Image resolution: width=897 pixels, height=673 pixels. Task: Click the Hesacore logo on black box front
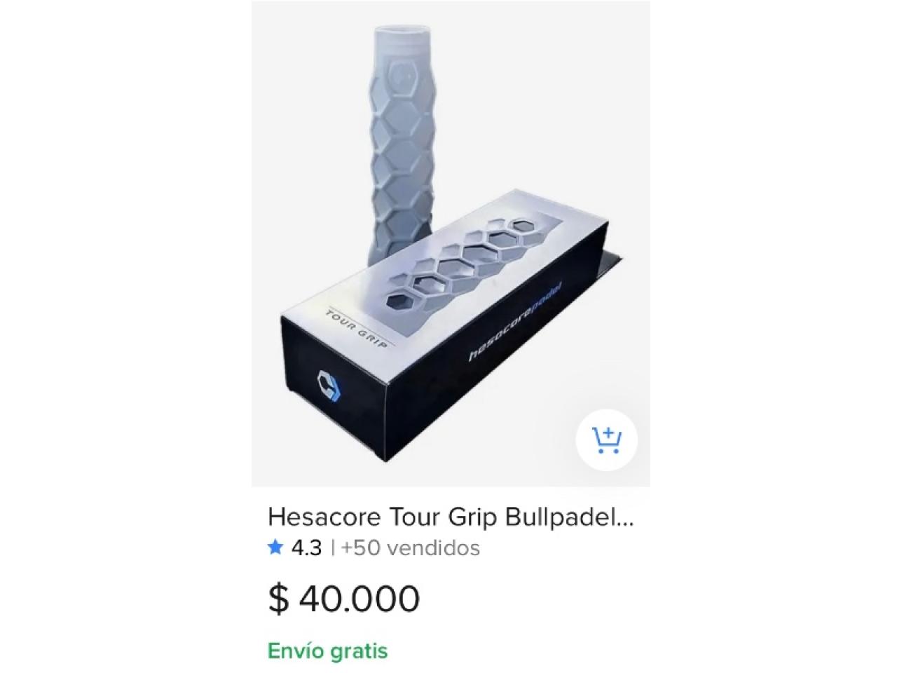click(327, 387)
